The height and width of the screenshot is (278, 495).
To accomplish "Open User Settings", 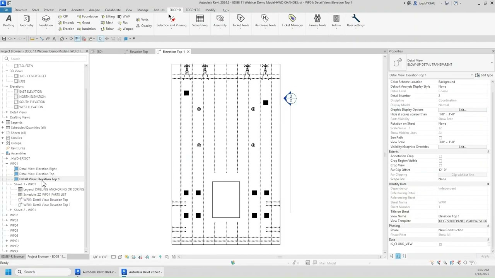I will (356, 22).
